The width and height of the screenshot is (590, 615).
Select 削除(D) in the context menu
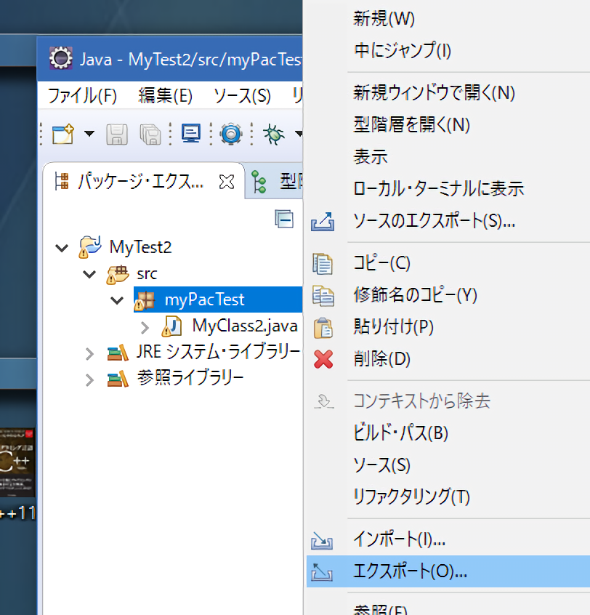tap(381, 358)
